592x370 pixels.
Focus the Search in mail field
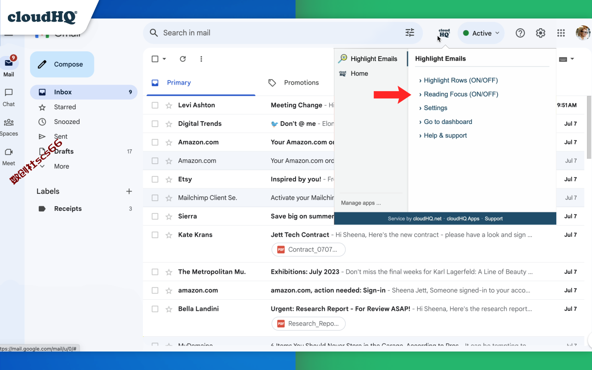pos(282,33)
